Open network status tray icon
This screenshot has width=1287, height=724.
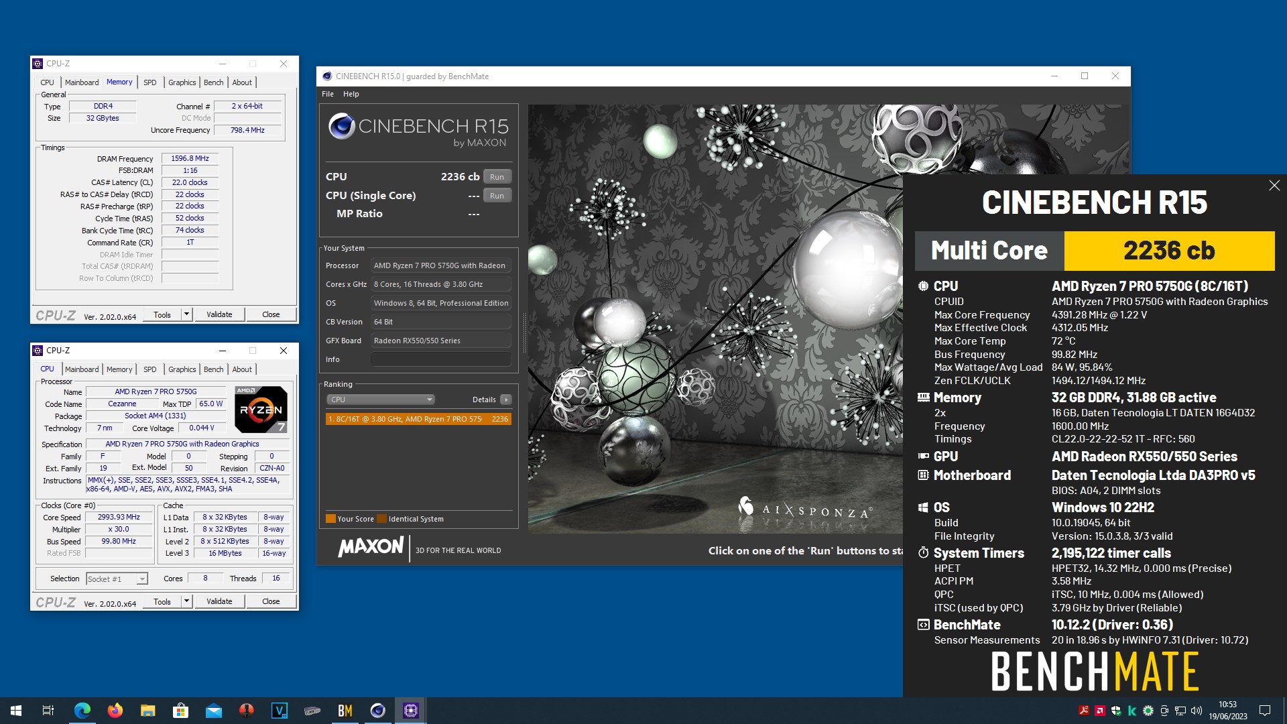tap(1180, 711)
